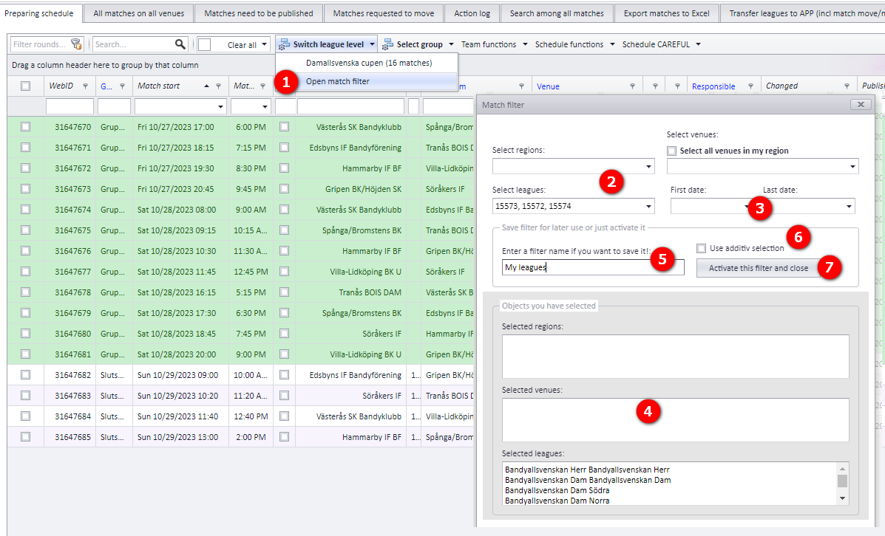Screen dimensions: 885x536
Task: Open the WebID column filter pin
Action: pyautogui.click(x=85, y=86)
